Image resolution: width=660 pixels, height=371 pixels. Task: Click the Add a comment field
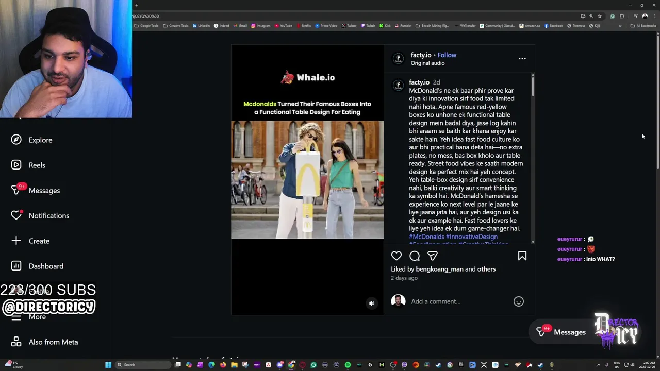(x=459, y=301)
